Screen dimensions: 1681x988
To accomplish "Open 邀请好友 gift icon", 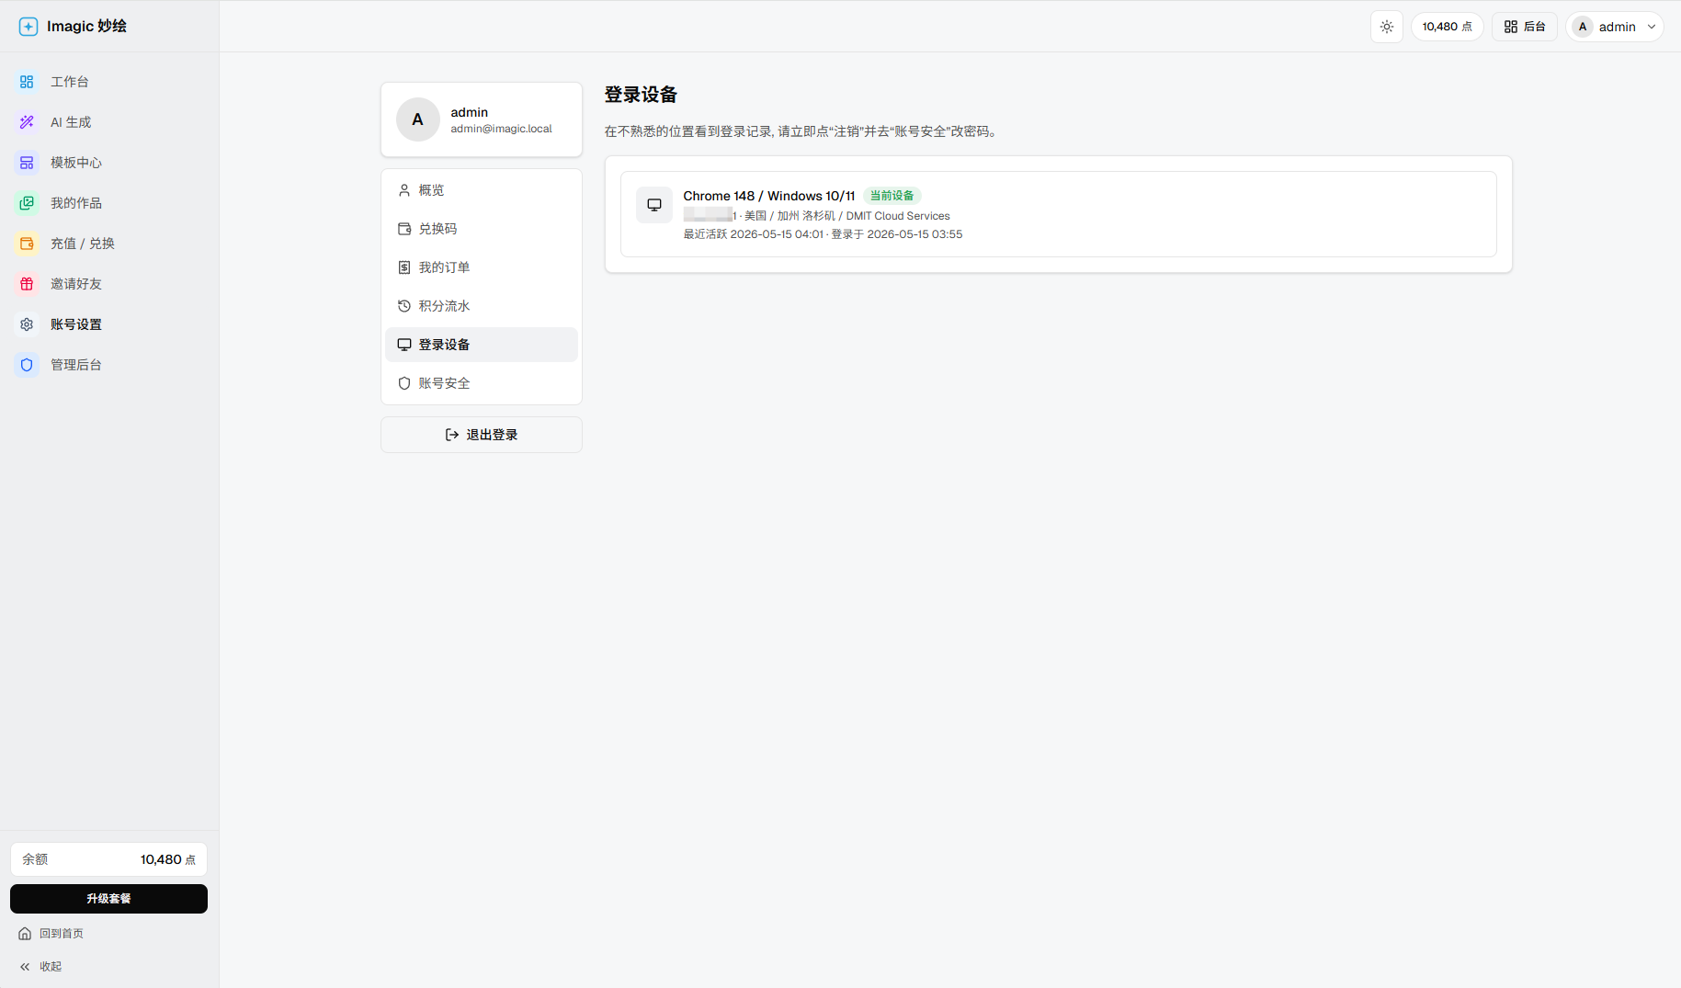I will 27,284.
